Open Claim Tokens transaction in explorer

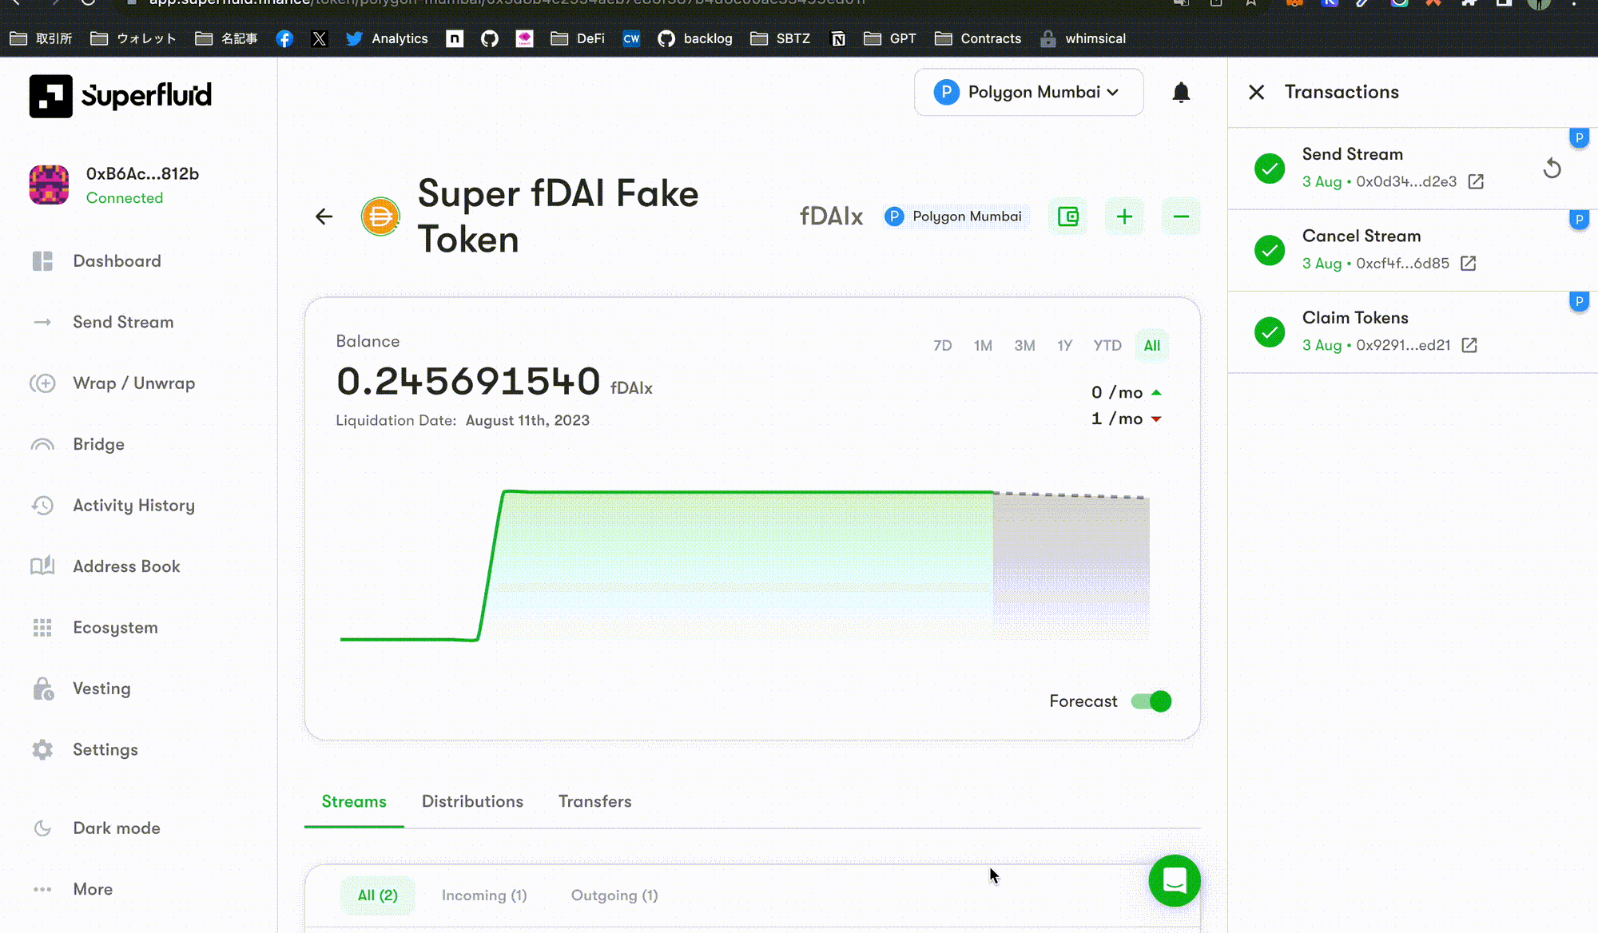(x=1469, y=345)
